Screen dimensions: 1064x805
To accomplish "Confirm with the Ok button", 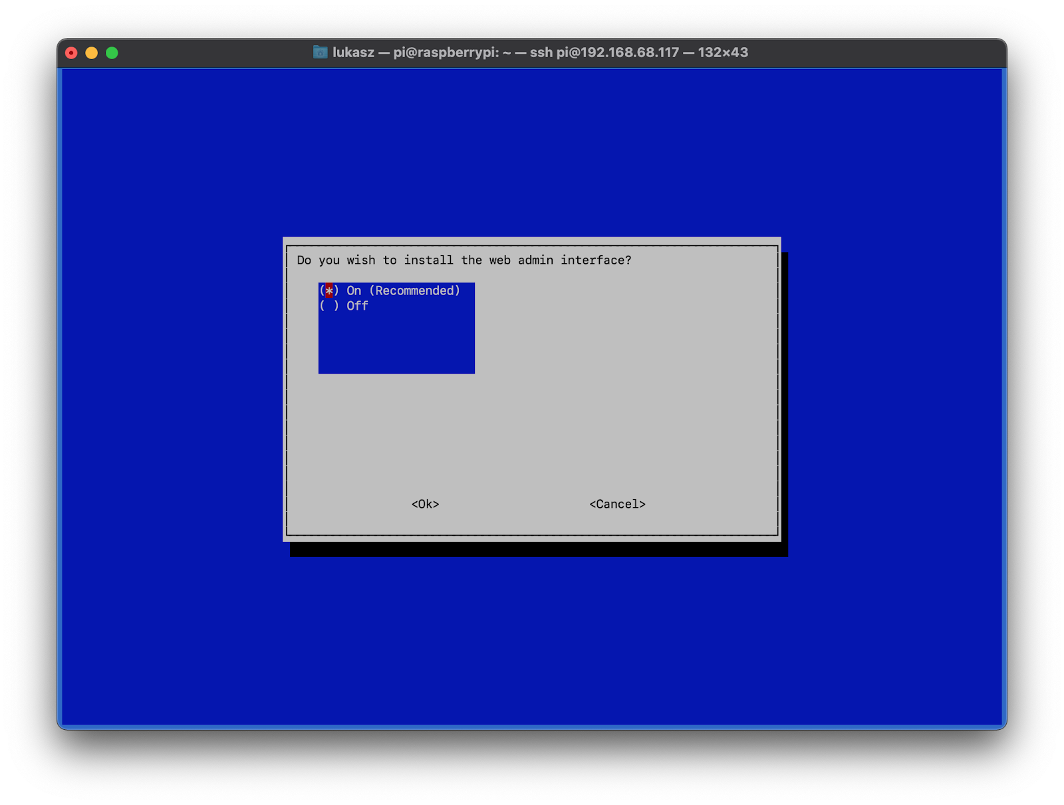I will (425, 504).
